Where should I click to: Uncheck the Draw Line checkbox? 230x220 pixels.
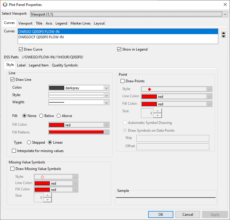point(13,80)
